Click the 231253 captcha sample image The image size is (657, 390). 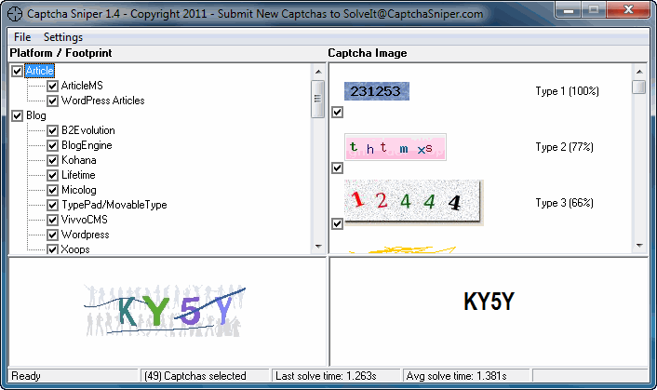coord(377,91)
